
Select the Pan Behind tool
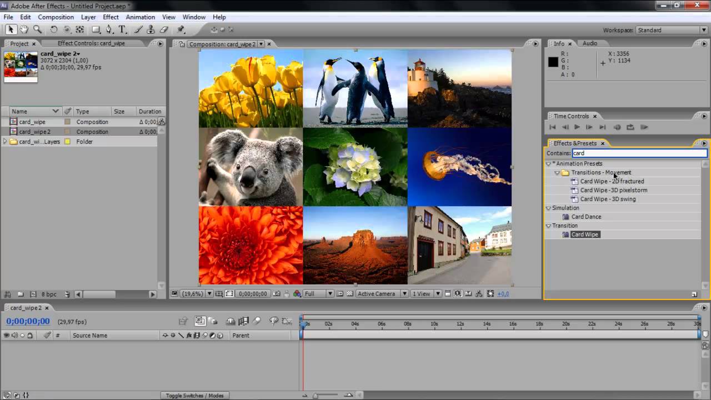(x=80, y=29)
